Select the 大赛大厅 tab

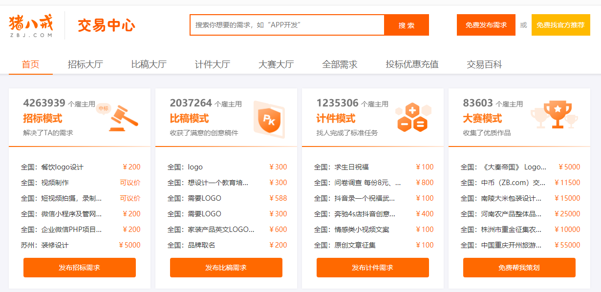coord(276,64)
